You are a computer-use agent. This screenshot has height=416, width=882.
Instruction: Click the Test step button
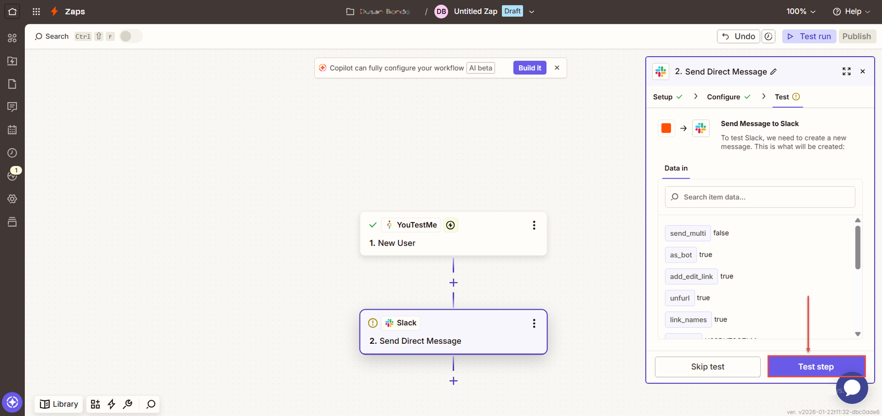click(x=816, y=367)
